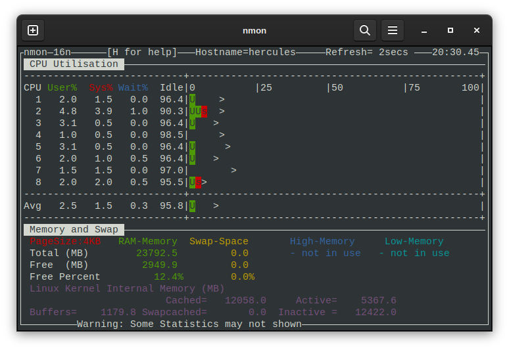Maximize the nmon terminal window
Image resolution: width=509 pixels, height=350 pixels.
pyautogui.click(x=450, y=30)
